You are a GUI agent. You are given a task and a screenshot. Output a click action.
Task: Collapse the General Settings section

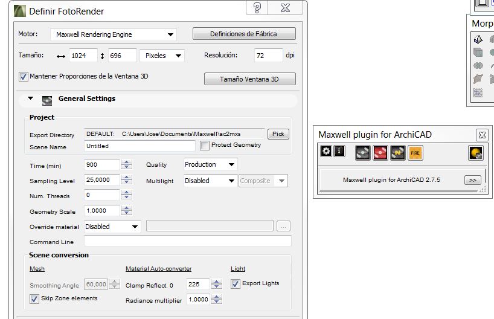(31, 98)
